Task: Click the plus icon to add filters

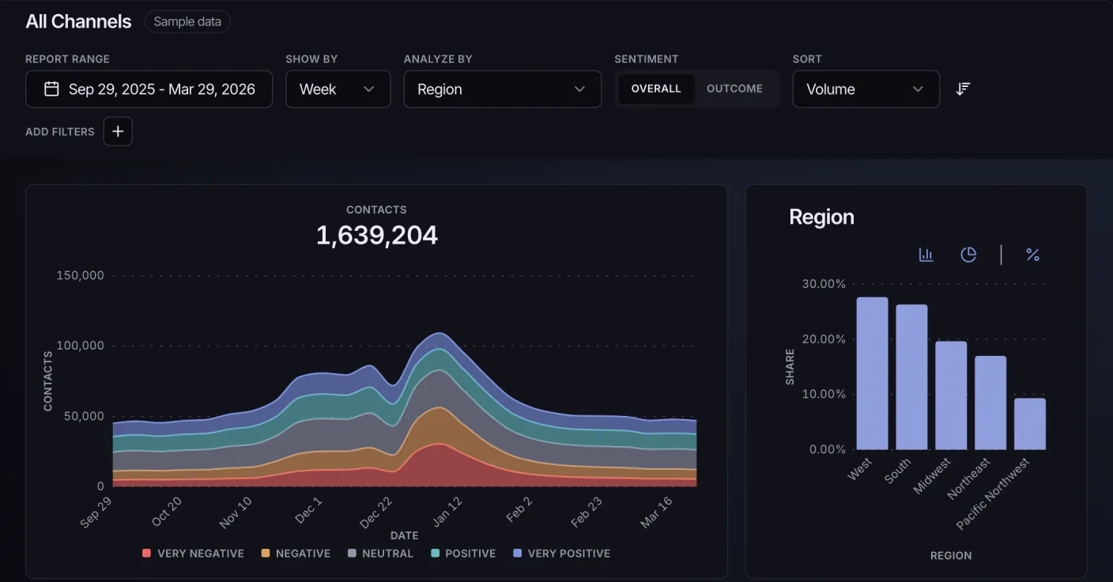Action: [118, 131]
